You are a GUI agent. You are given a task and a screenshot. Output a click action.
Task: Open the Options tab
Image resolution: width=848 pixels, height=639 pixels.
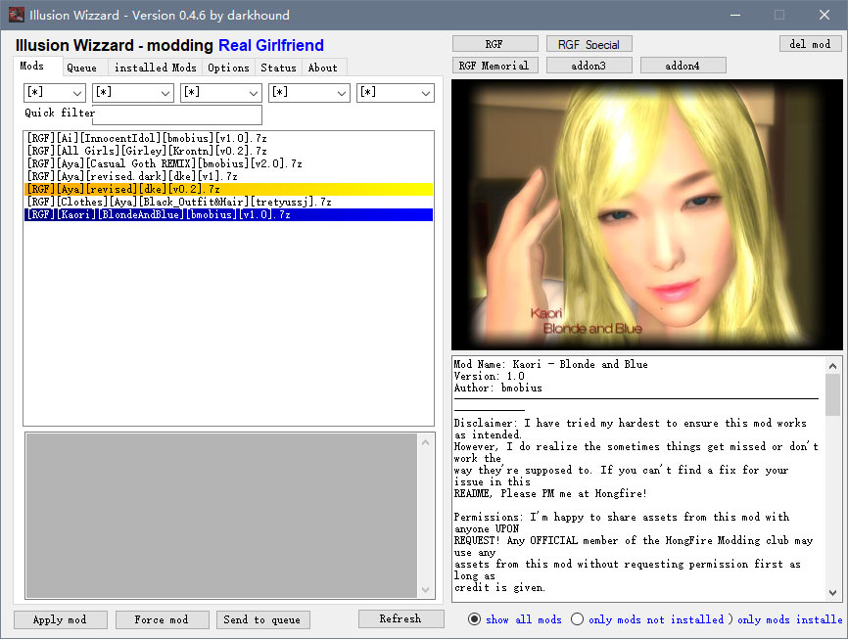click(x=228, y=68)
